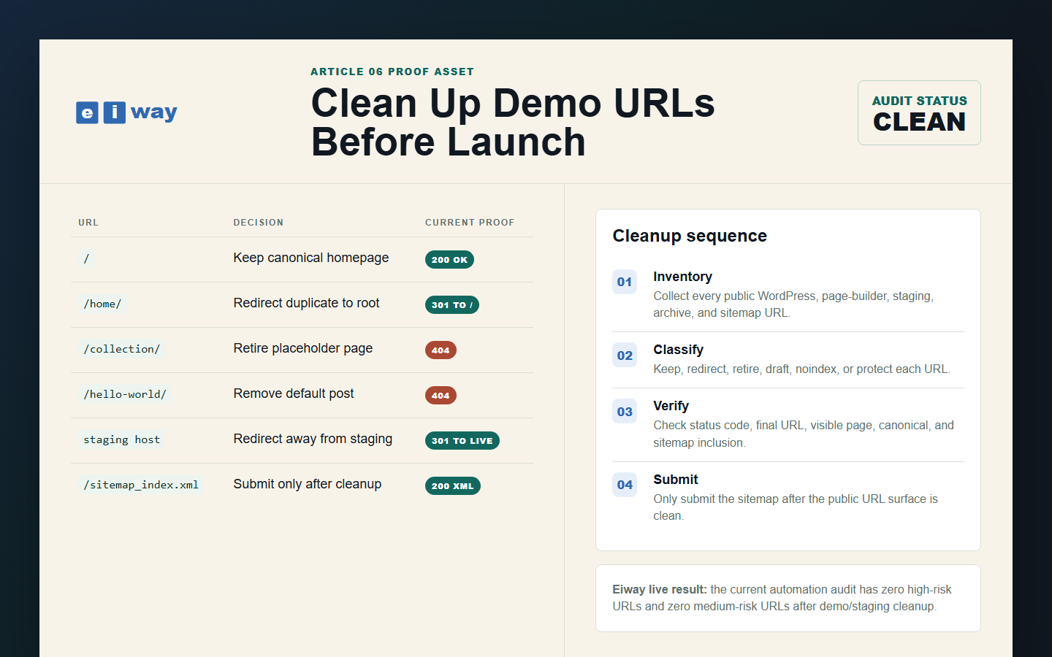This screenshot has width=1052, height=657.
Task: Click the 404 badge for /hello-world/
Action: pyautogui.click(x=441, y=396)
